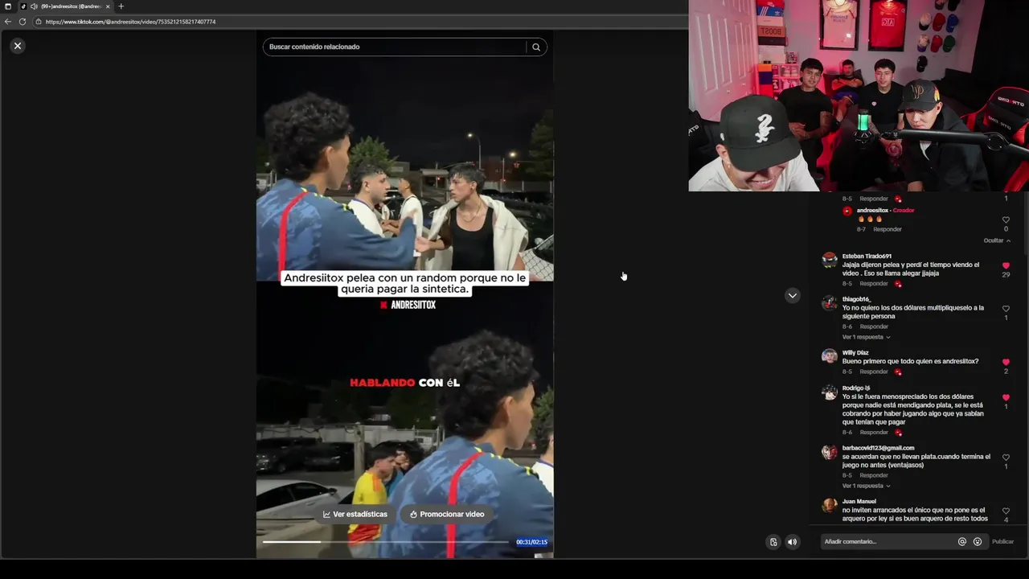Open barbacovid123@gmail.com's profile avatar
Viewport: 1029px width, 579px height.
[830, 452]
